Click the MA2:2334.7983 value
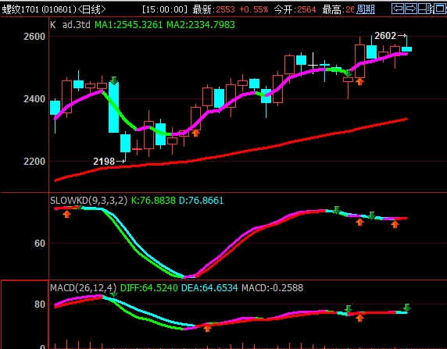The width and height of the screenshot is (447, 349). [x=201, y=25]
